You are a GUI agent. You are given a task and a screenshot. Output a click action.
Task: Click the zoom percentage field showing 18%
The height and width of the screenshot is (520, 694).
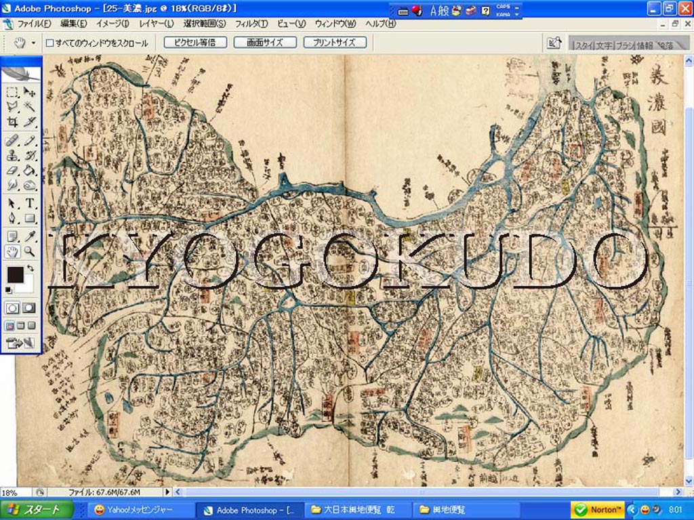click(x=16, y=492)
